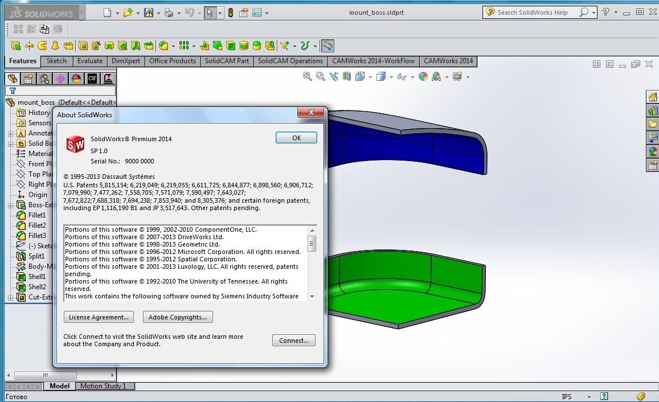
Task: Open the View Orientation dropdown arrow
Action: pos(370,77)
